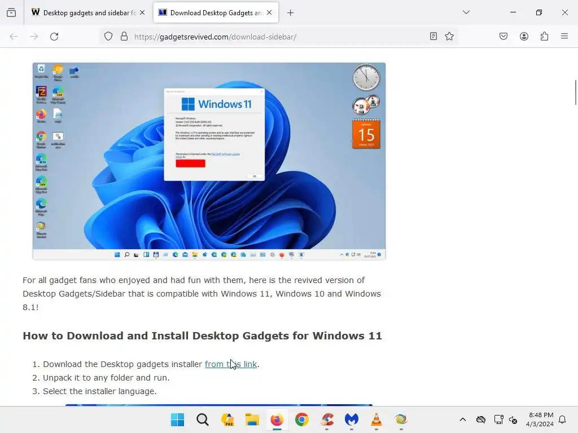This screenshot has width=578, height=433.
Task: Open CCleaner from the taskbar
Action: click(327, 419)
